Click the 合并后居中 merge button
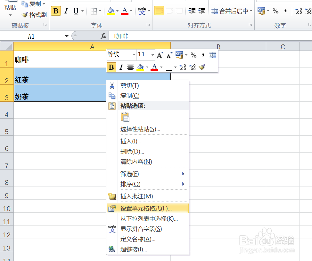 [x=229, y=11]
